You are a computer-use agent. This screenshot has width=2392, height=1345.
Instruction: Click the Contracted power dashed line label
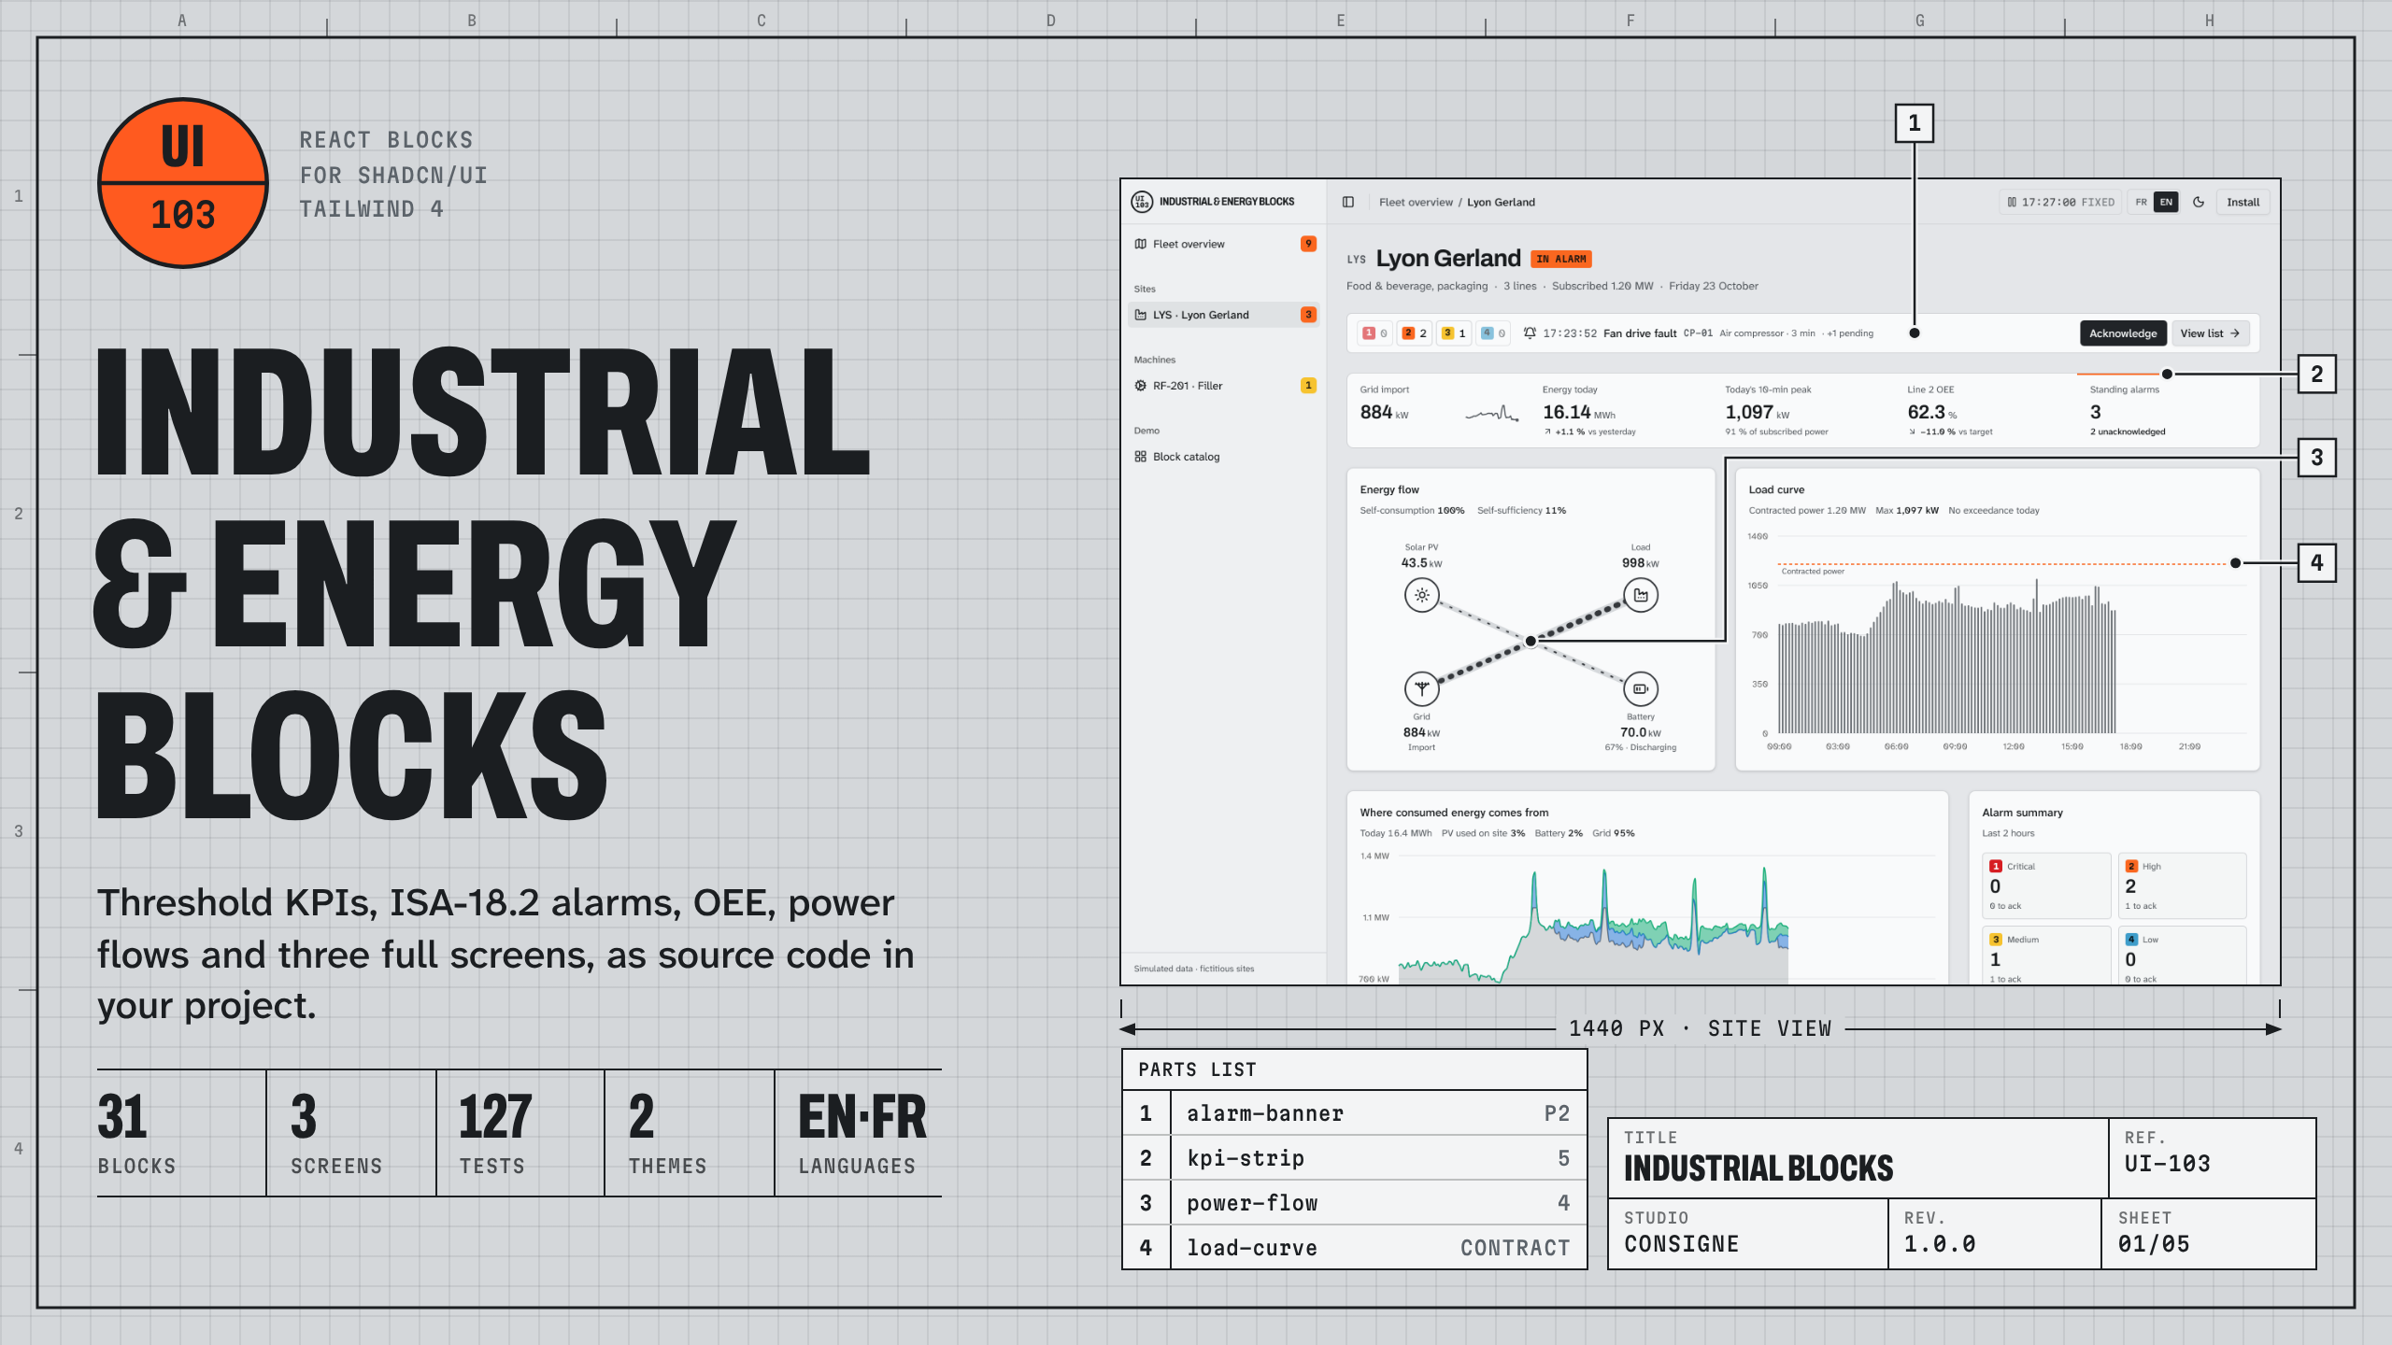coord(1813,572)
